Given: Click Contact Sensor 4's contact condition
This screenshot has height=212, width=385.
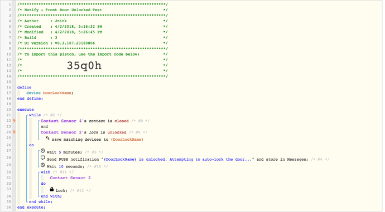Looking at the screenshot, I should (84, 121).
